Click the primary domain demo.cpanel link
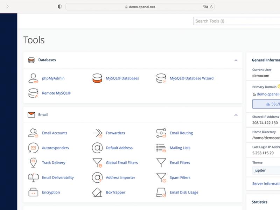Image resolution: width=280 pixels, height=210 pixels. (268, 94)
